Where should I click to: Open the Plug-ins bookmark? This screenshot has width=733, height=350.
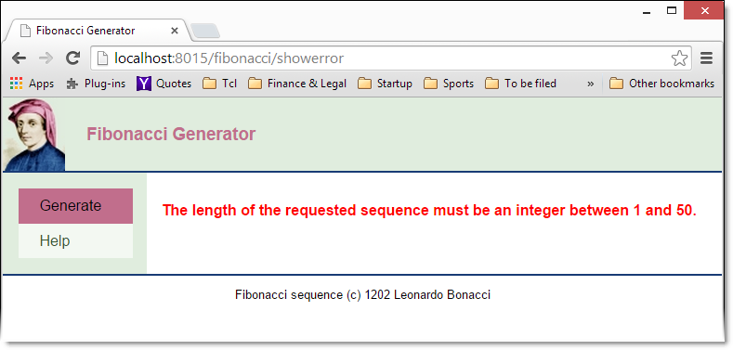pos(96,84)
